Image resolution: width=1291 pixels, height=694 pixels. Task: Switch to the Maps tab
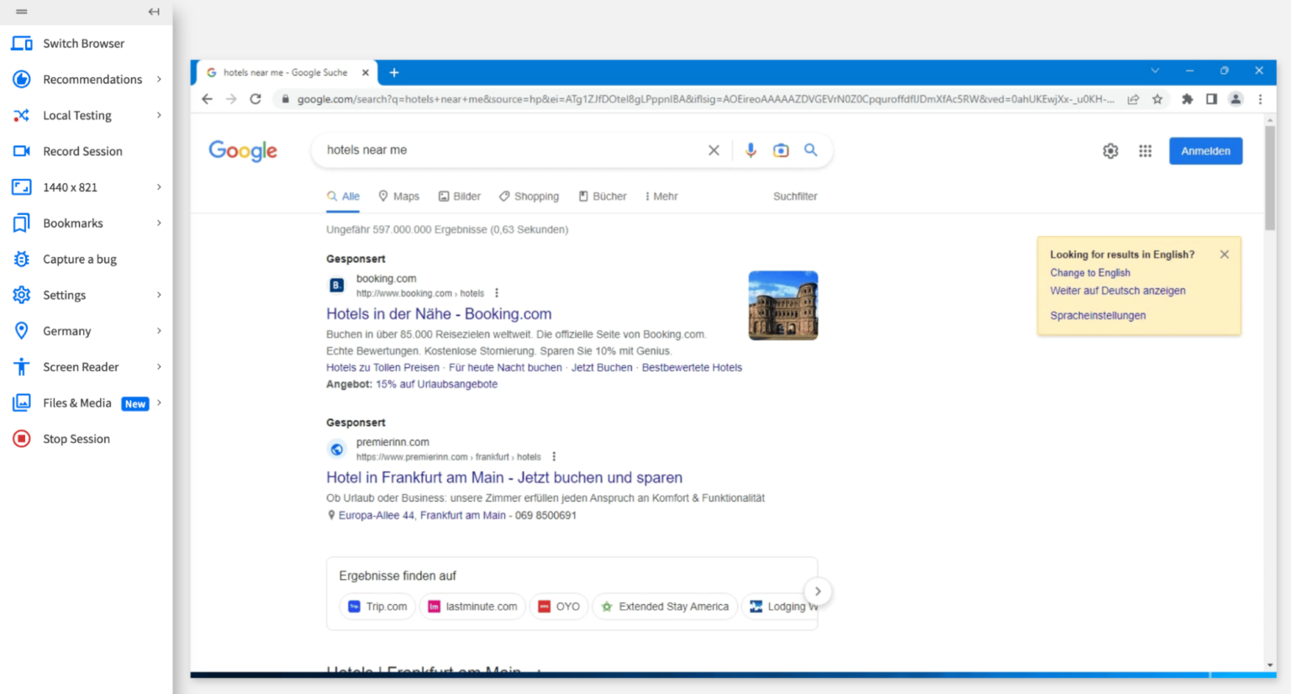(x=398, y=196)
